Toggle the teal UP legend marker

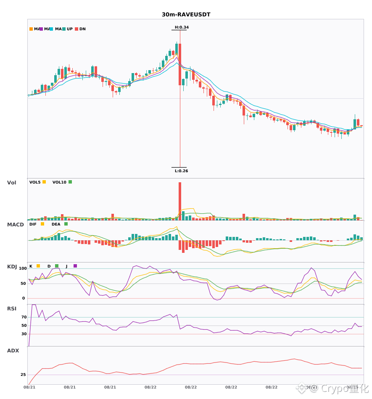pos(64,29)
